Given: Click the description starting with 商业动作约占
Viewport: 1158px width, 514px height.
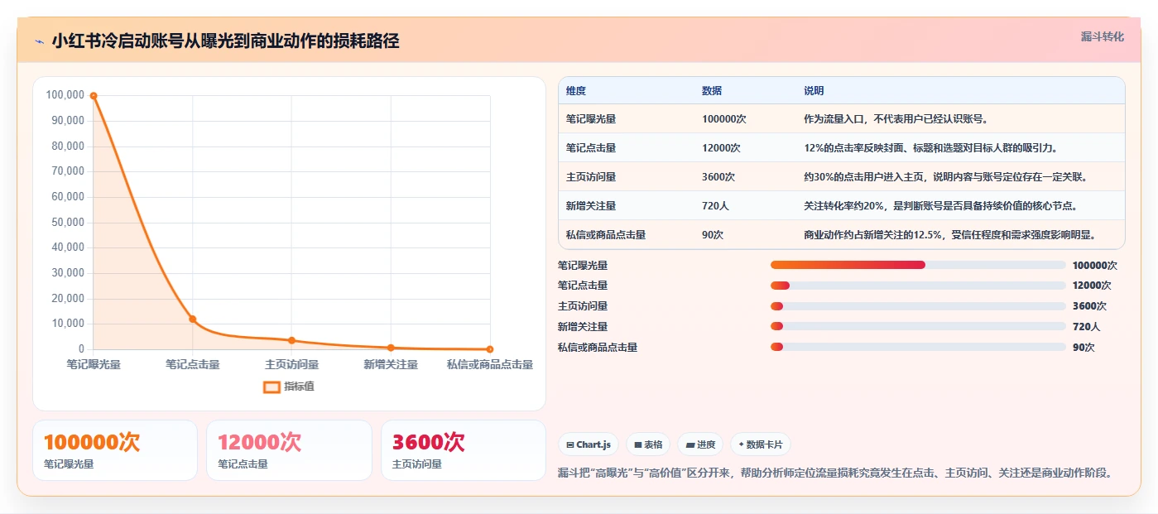Looking at the screenshot, I should click(950, 235).
